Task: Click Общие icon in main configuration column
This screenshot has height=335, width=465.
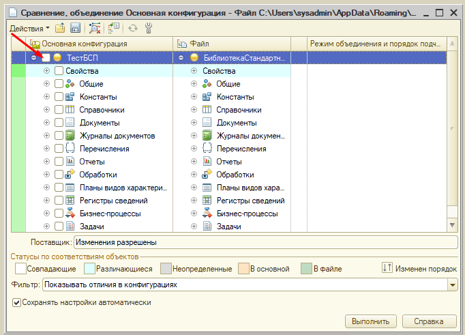Action: point(70,84)
